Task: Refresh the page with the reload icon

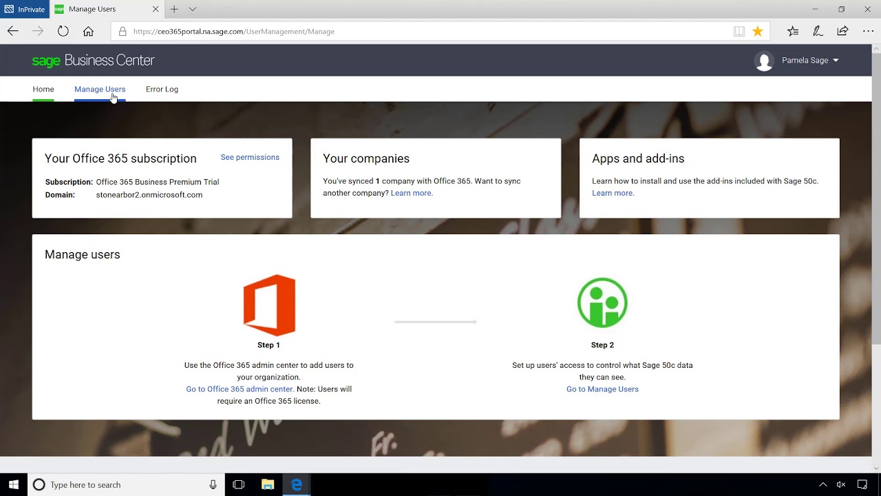Action: (x=63, y=31)
